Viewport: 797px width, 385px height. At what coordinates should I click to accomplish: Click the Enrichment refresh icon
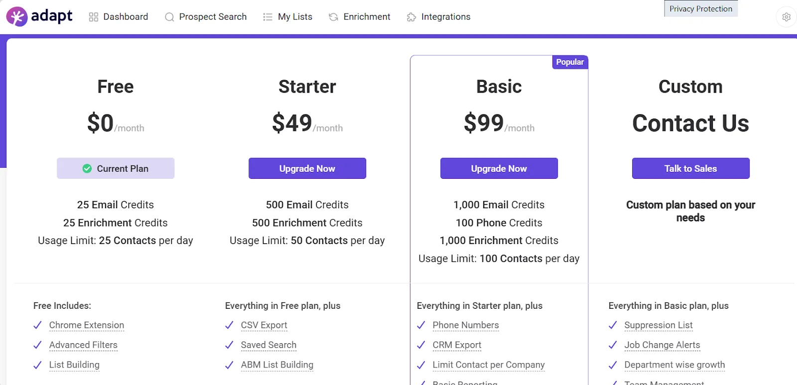333,17
